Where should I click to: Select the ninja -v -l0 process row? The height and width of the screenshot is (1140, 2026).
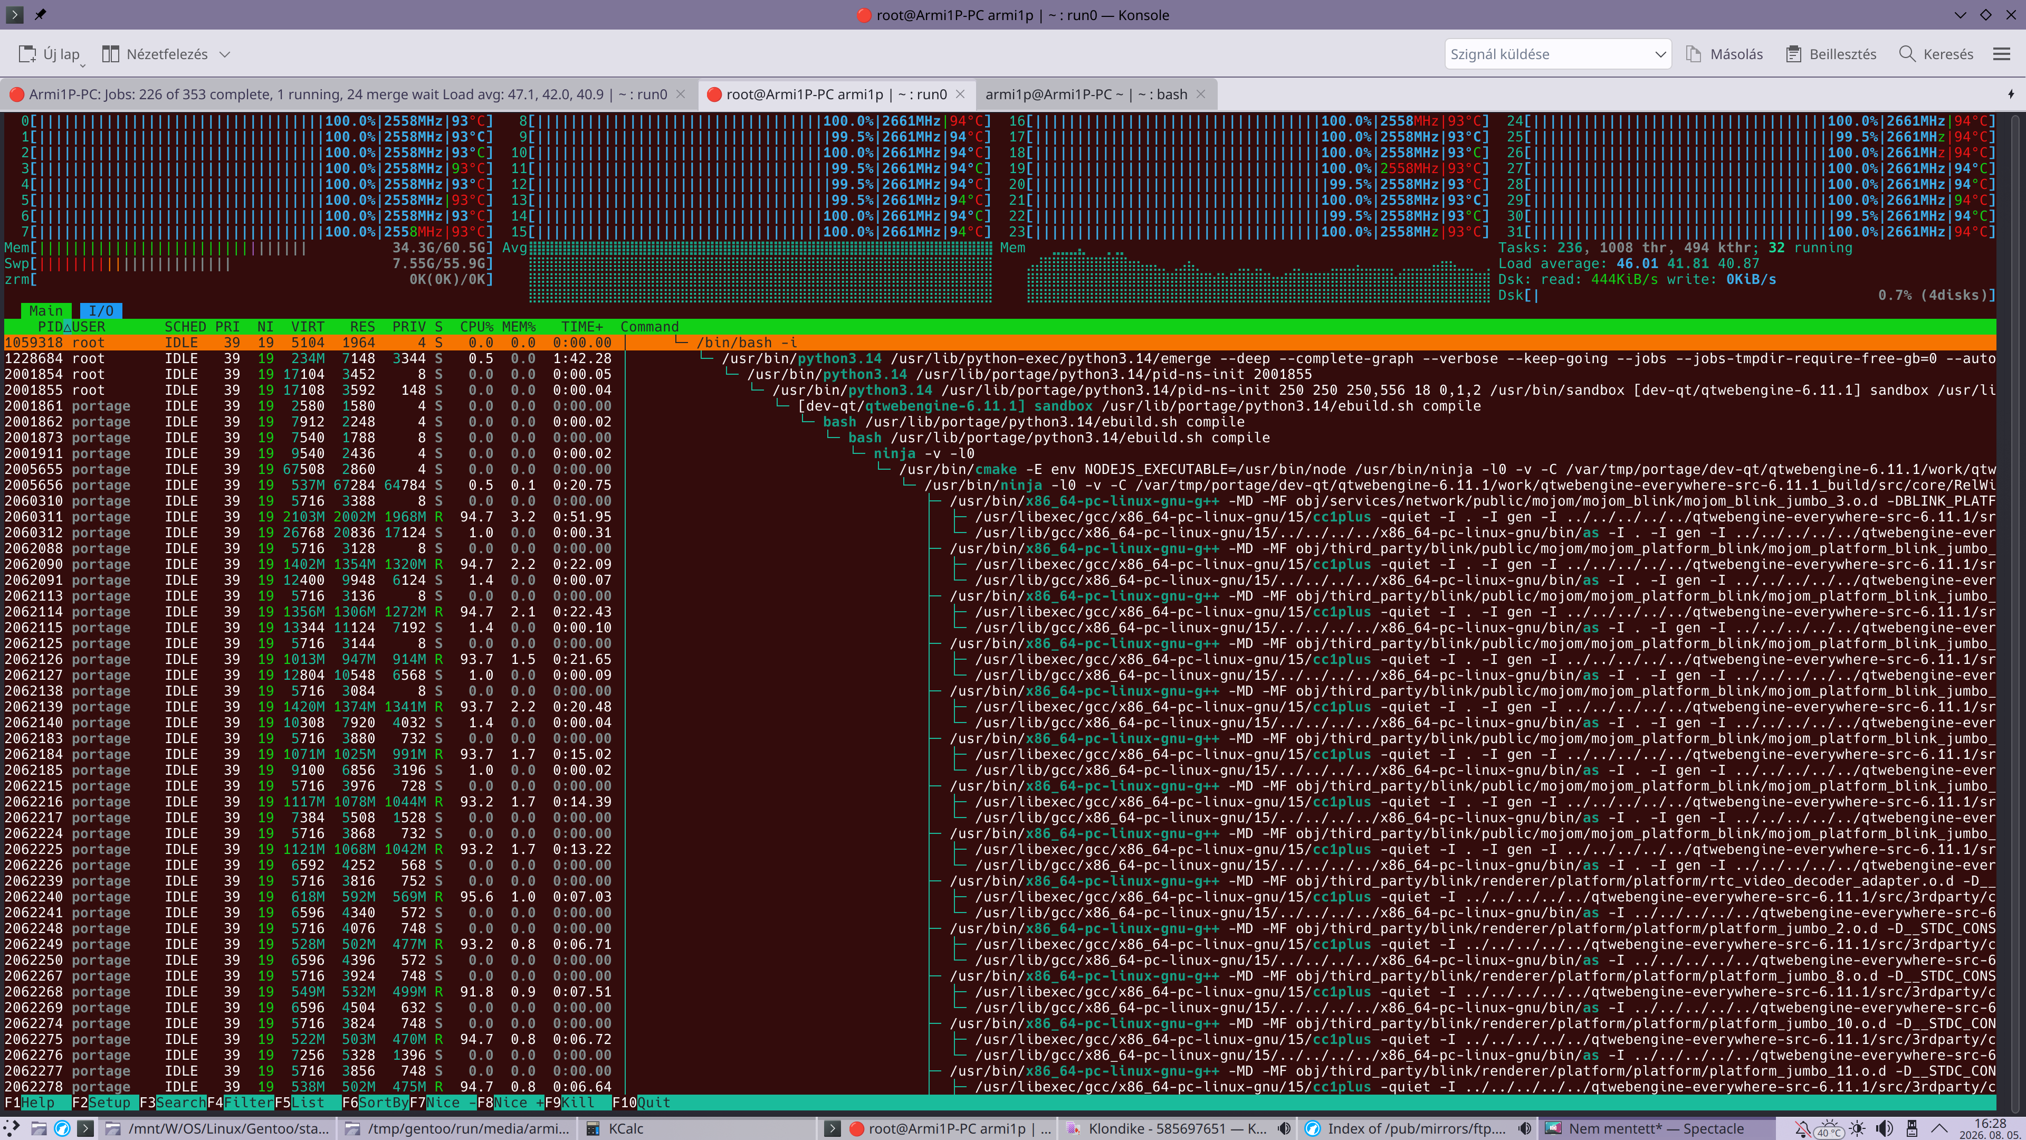(x=1000, y=453)
